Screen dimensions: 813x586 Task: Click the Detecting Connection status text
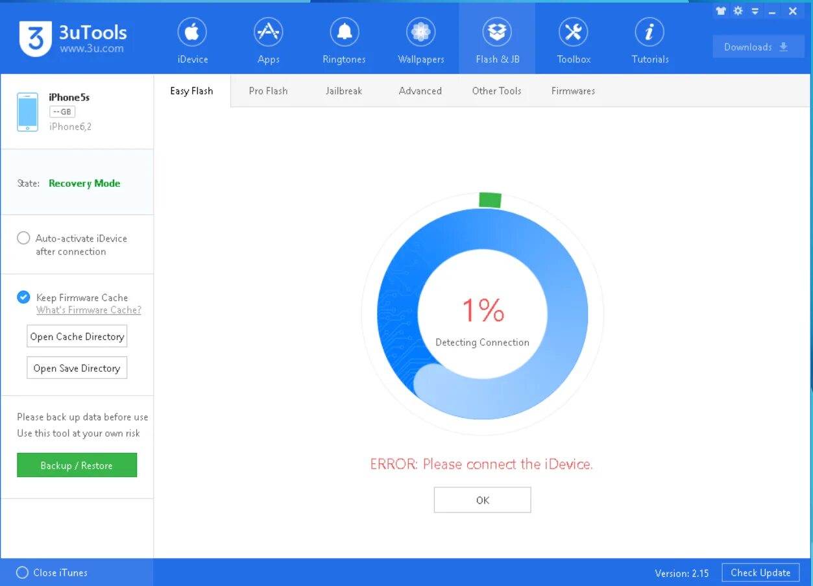(482, 343)
